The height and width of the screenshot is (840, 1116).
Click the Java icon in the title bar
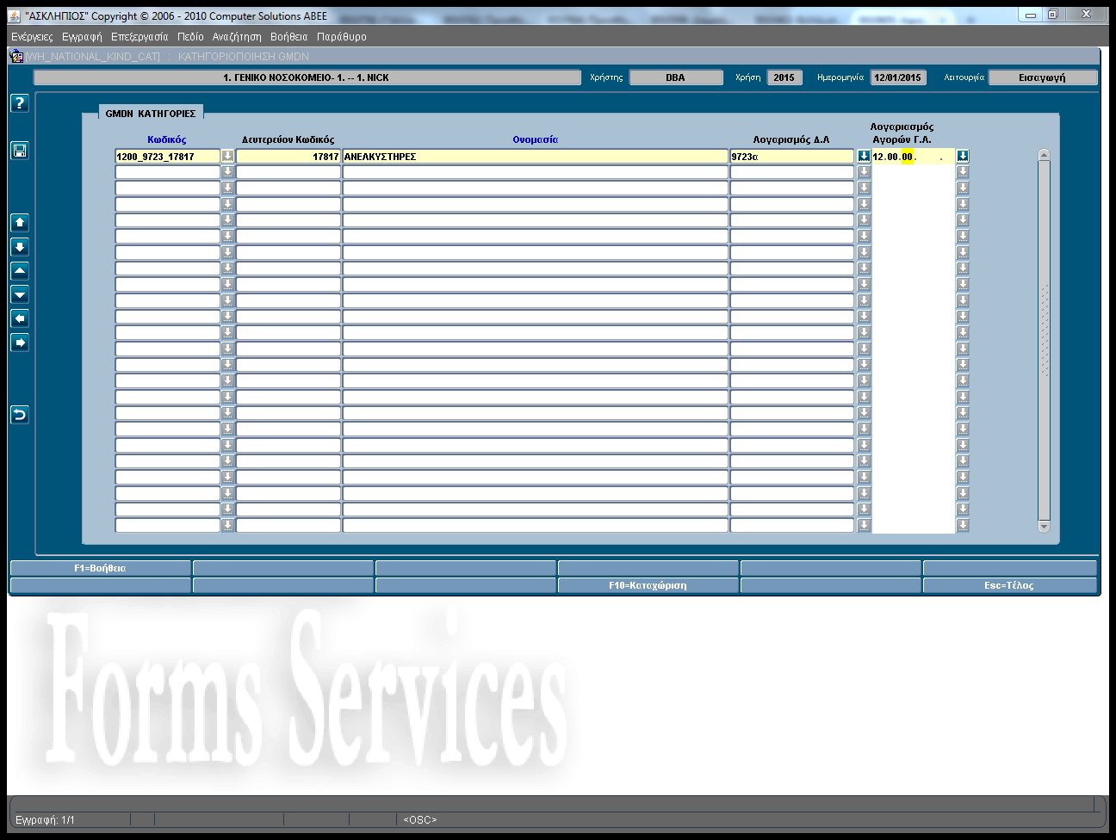click(x=15, y=15)
